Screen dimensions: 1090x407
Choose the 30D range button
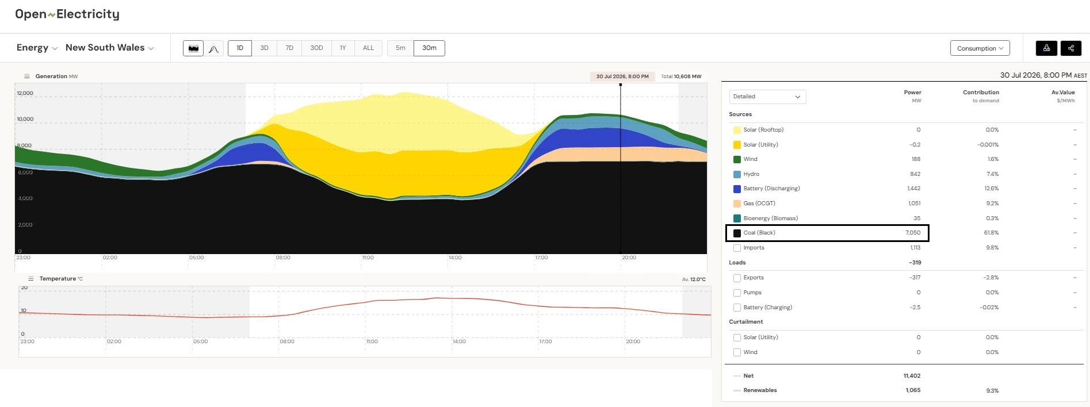coord(316,48)
